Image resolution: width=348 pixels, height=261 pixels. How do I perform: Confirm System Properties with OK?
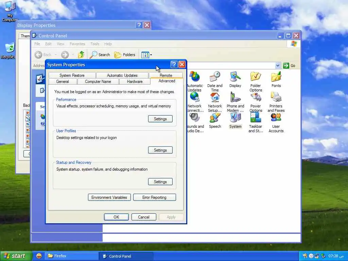[116, 217]
